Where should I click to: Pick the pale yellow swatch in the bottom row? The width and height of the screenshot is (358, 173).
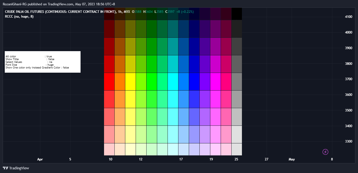point(130,149)
